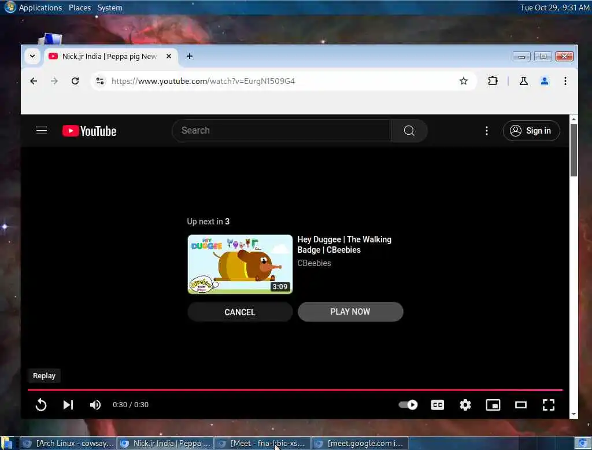Switch to miniplayer mode
The height and width of the screenshot is (450, 592).
(x=493, y=405)
